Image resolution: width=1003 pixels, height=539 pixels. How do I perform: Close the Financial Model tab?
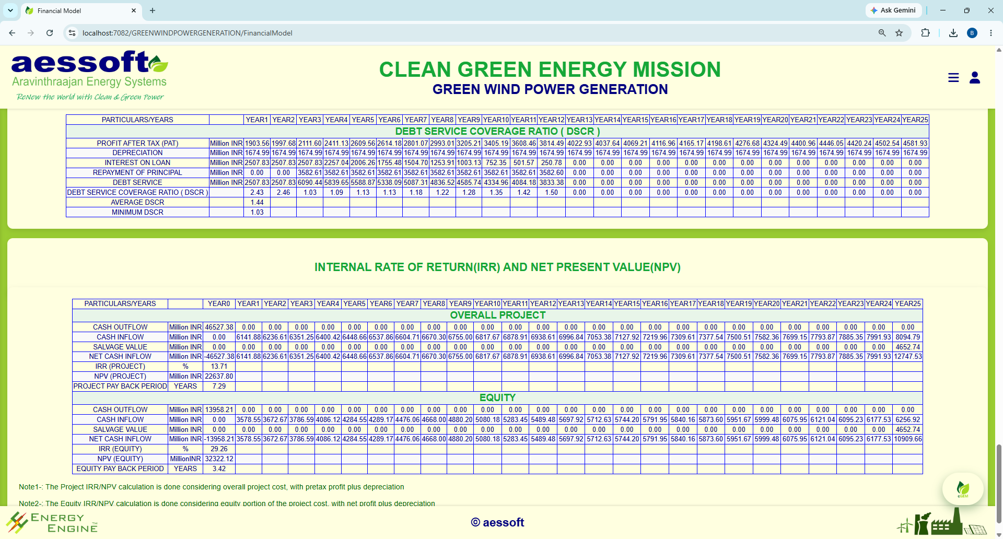tap(134, 10)
